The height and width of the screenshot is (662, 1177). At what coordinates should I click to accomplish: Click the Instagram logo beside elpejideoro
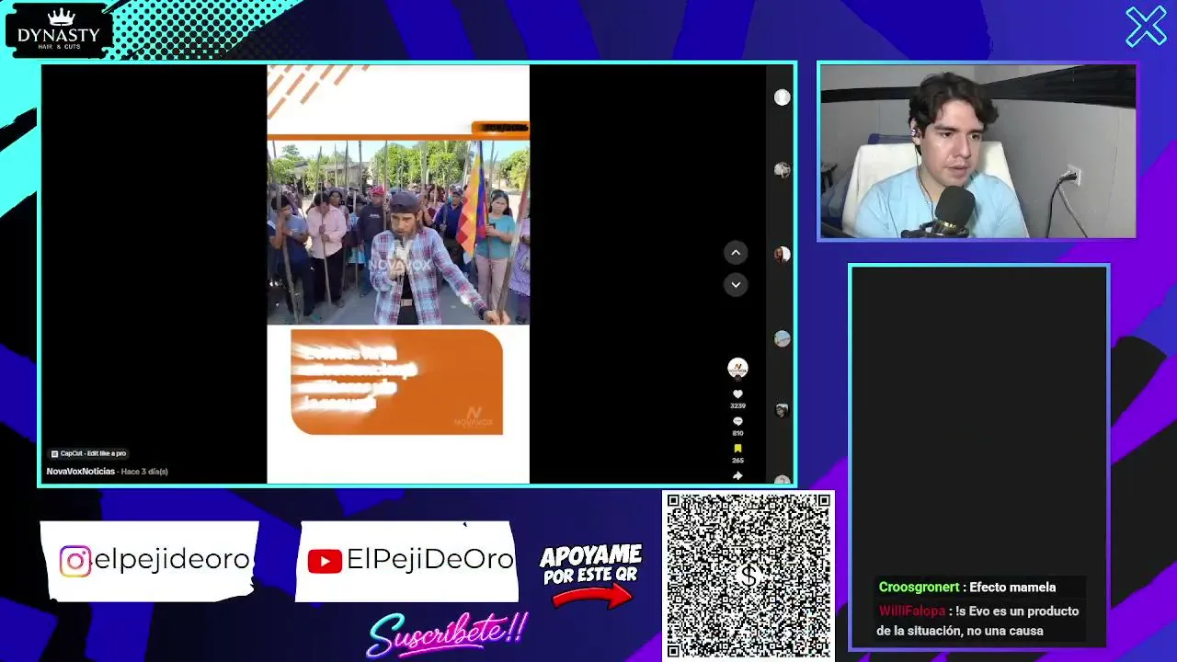click(x=75, y=561)
